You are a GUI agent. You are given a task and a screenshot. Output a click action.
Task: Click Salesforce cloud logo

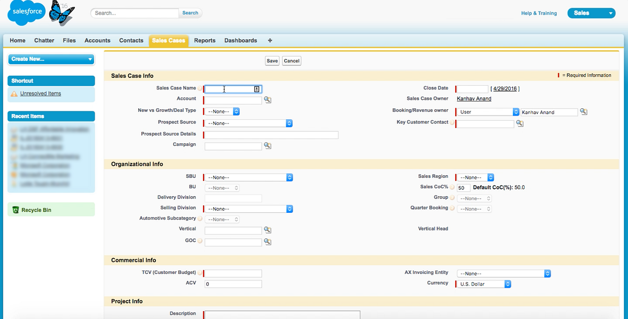27,14
